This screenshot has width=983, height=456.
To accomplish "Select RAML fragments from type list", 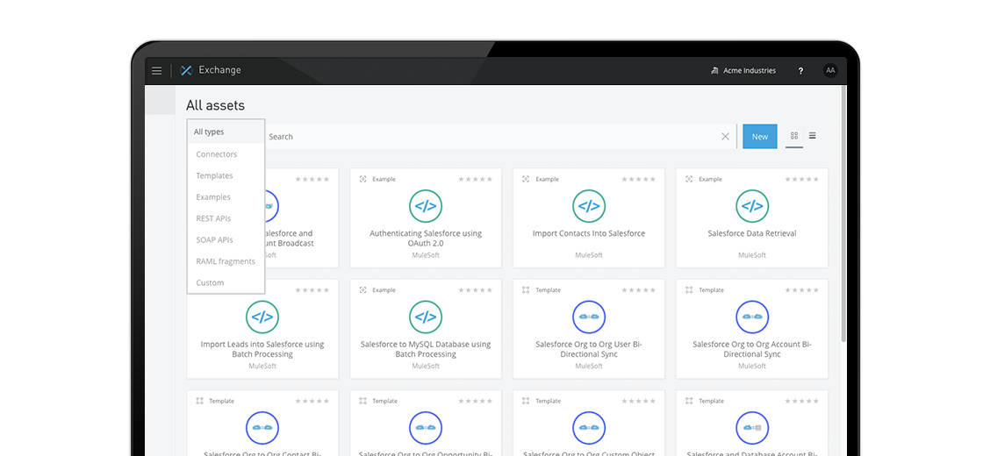I will [x=226, y=261].
